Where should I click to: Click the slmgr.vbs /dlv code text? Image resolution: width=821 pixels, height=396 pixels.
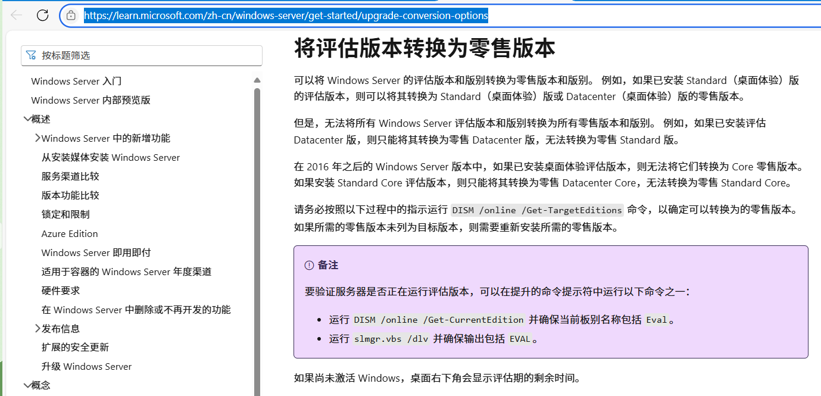(x=391, y=339)
